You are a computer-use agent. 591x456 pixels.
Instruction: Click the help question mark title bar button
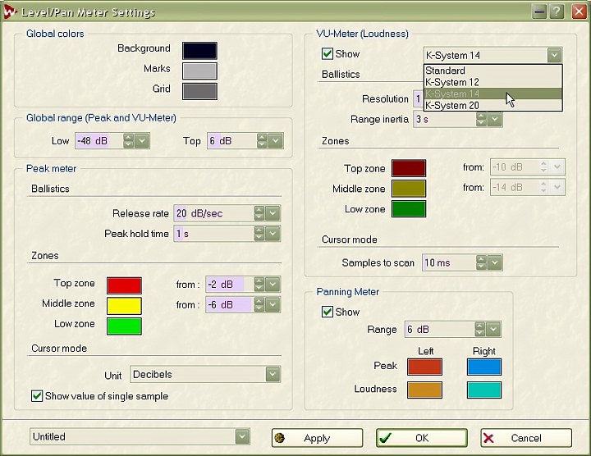(x=558, y=11)
